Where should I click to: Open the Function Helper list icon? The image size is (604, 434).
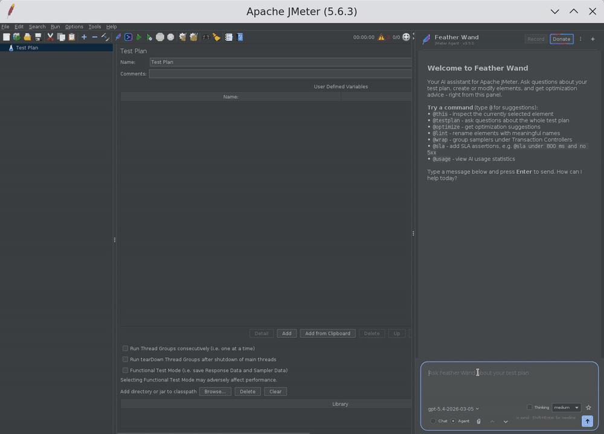229,37
